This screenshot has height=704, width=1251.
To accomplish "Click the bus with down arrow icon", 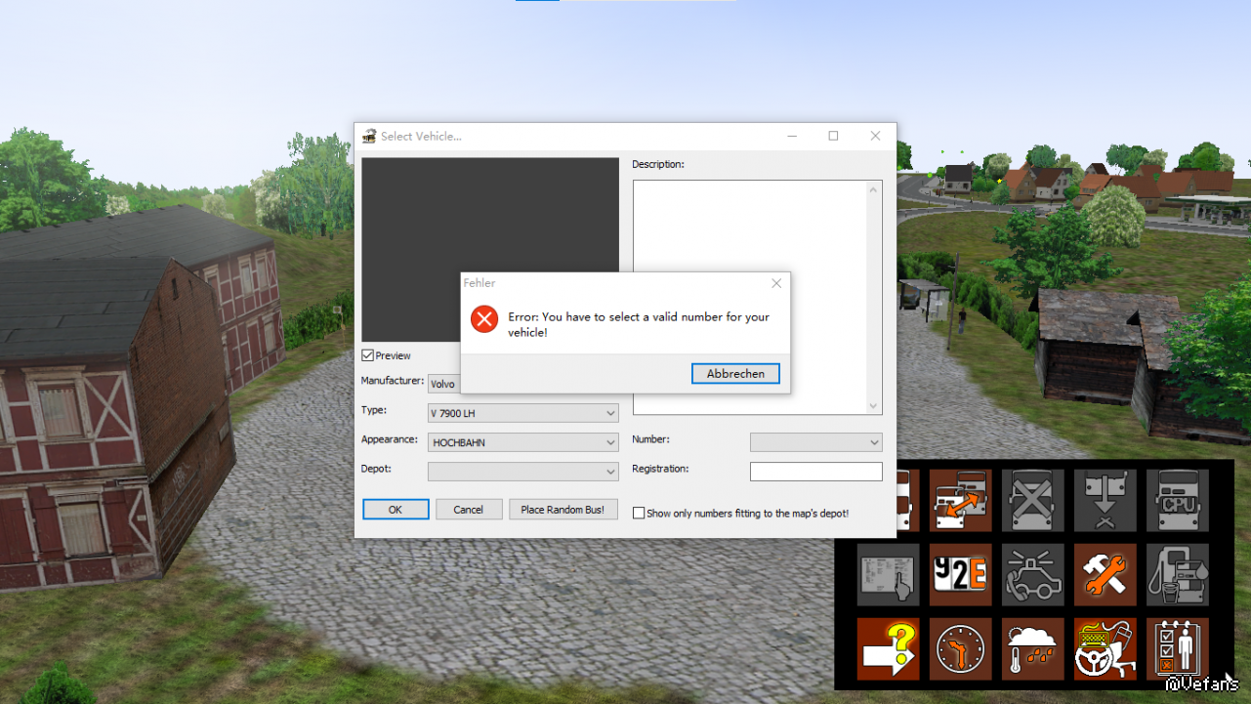I will point(1105,500).
